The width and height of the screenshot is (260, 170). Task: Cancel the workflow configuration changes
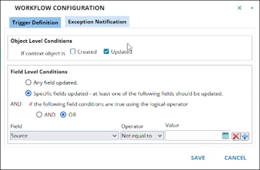[x=235, y=158]
